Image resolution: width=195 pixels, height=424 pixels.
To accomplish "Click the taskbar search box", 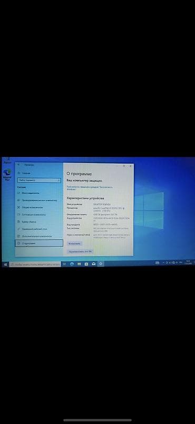I will 35,264.
